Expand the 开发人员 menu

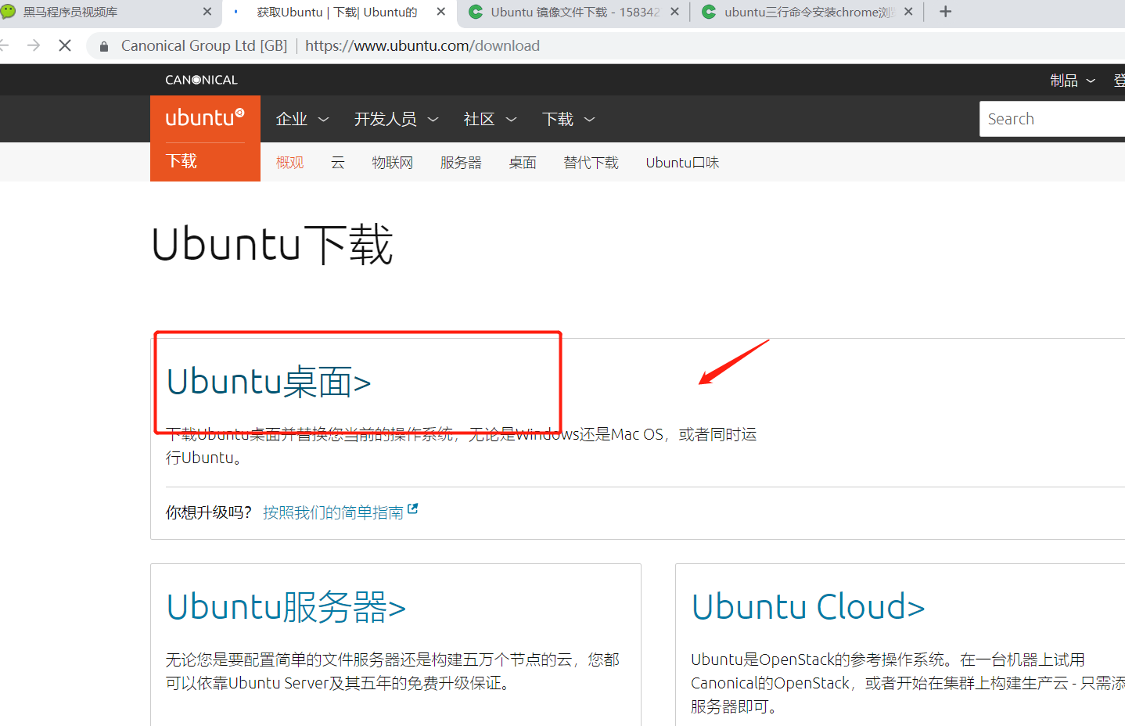tap(396, 119)
